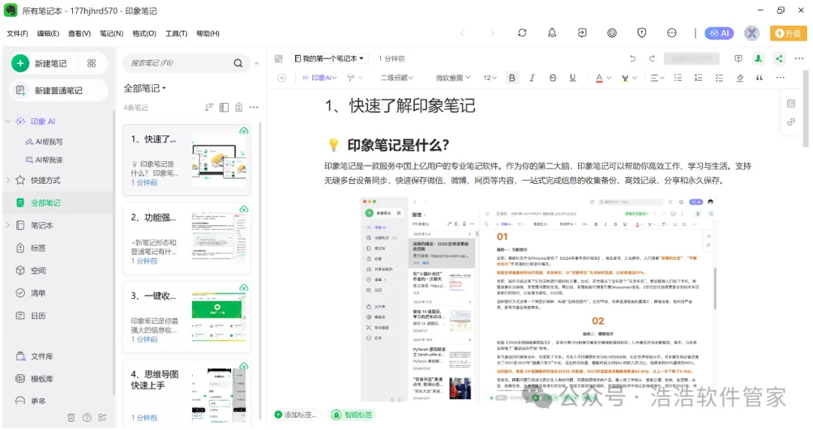Open the 帮助(H) menu
This screenshot has height=430, width=813.
[x=208, y=33]
